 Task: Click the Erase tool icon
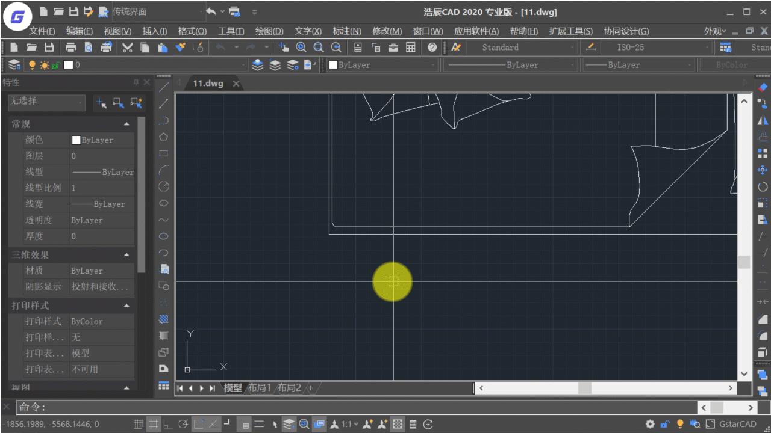763,87
